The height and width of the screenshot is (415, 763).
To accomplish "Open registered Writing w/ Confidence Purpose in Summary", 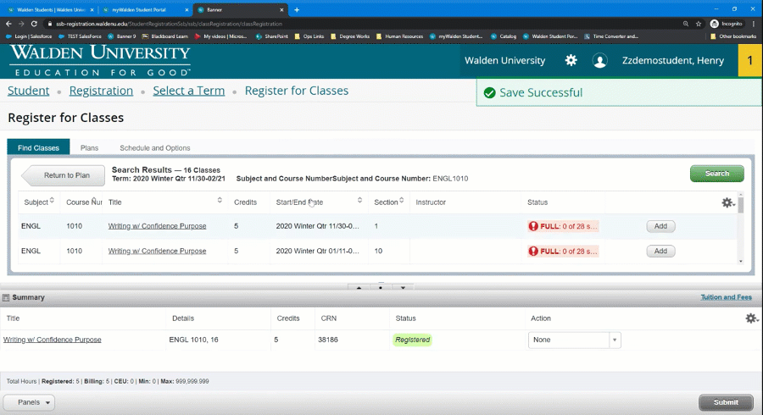I will tap(52, 340).
